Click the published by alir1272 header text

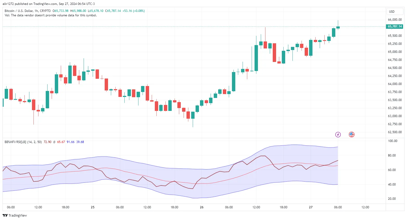point(49,4)
